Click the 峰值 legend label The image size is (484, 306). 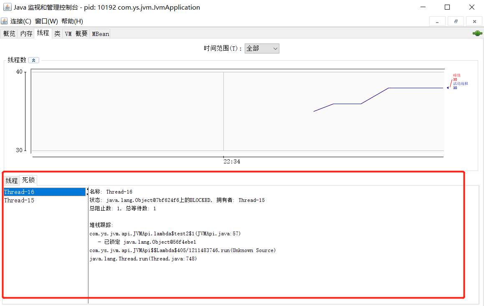(x=457, y=75)
